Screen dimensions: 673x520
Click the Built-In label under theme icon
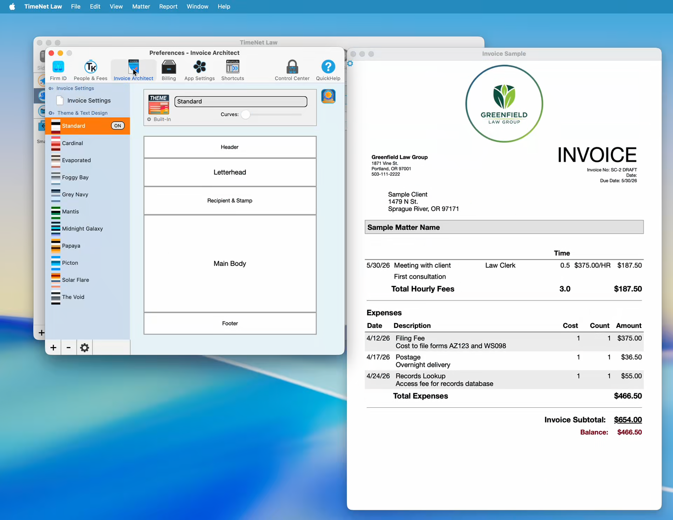pos(162,119)
